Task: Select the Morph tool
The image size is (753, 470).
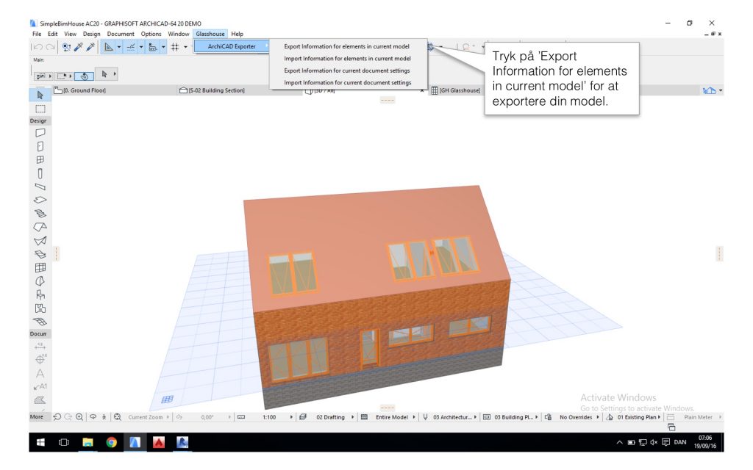Action: [x=40, y=281]
